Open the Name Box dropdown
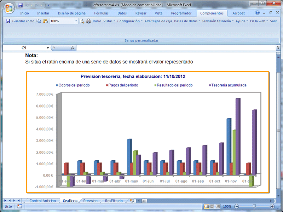This screenshot has width=283, height=212. click(48, 48)
